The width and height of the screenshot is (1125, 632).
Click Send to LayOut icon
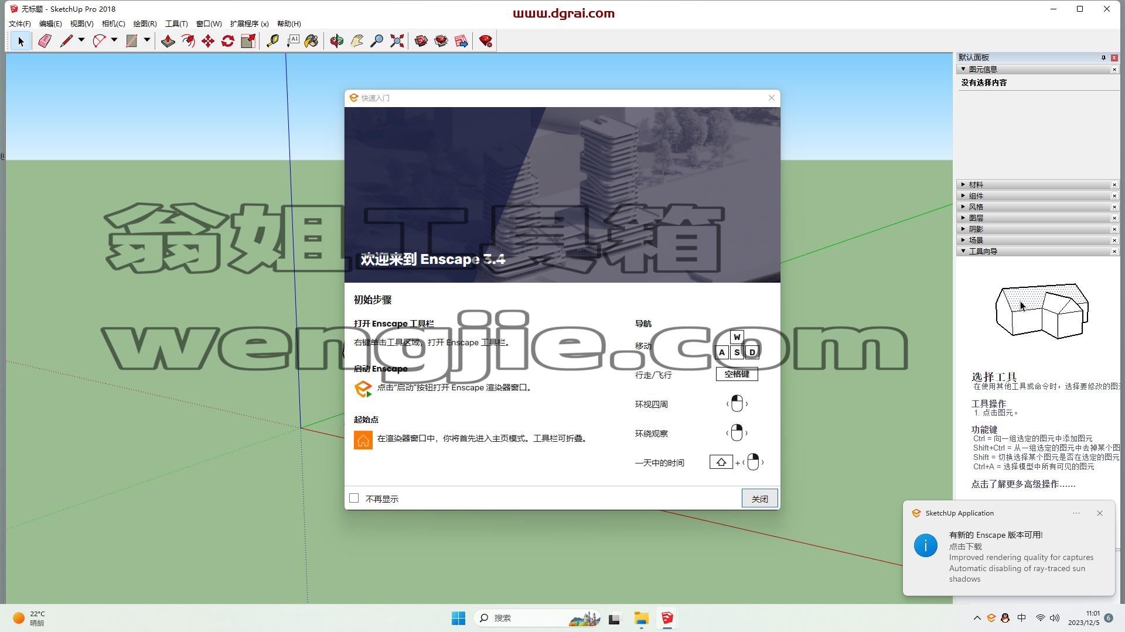[461, 41]
